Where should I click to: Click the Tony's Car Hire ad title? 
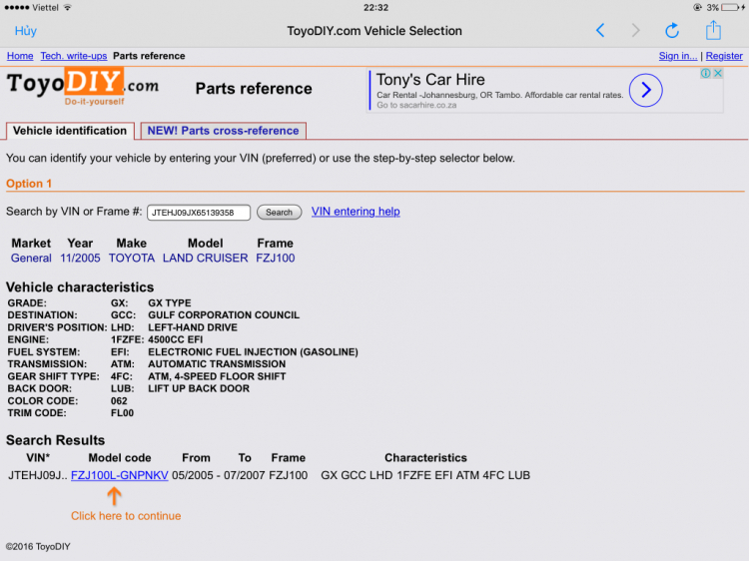point(430,79)
